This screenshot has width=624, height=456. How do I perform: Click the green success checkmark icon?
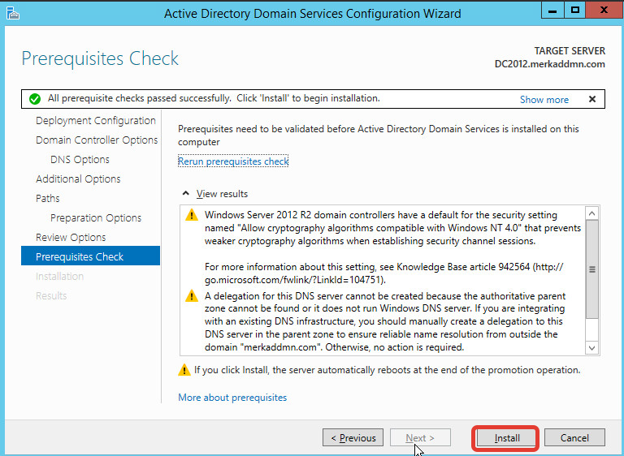pyautogui.click(x=35, y=99)
